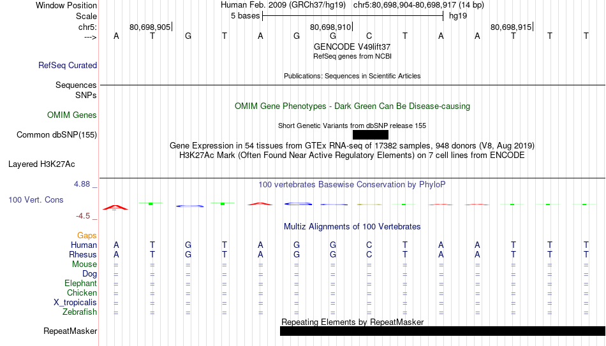Click the C base in Rhesus row

click(369, 254)
